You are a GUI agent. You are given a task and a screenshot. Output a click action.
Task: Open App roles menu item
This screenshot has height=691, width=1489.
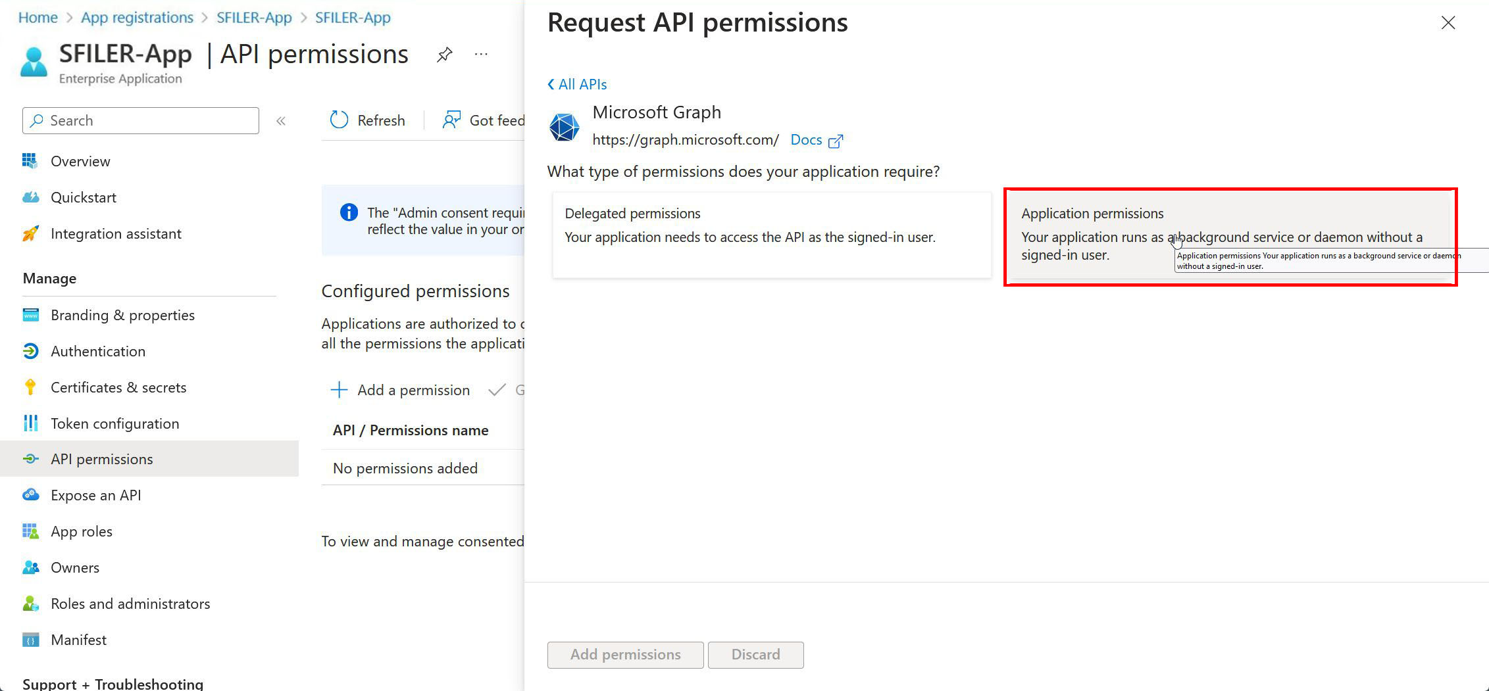point(149,531)
